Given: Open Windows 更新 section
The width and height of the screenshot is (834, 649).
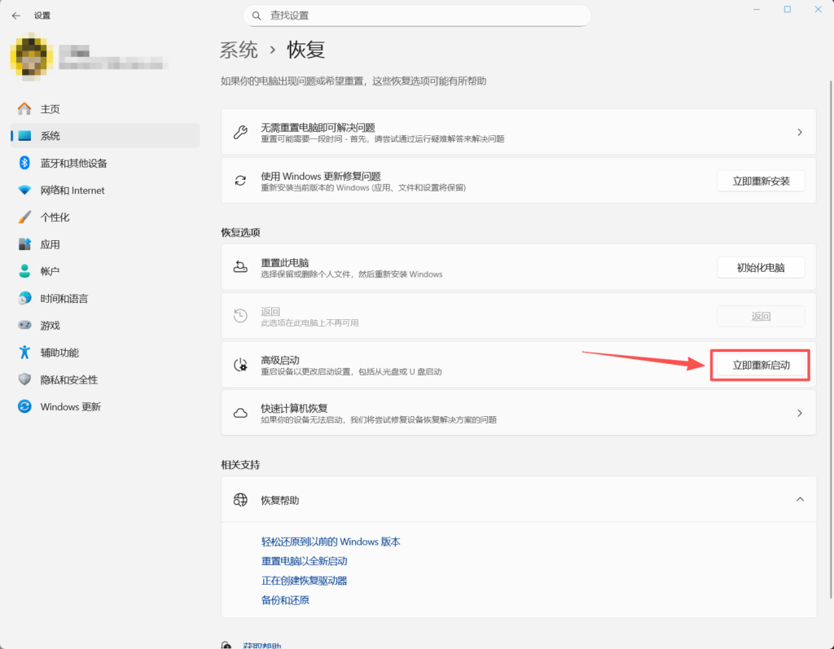Looking at the screenshot, I should pyautogui.click(x=70, y=406).
